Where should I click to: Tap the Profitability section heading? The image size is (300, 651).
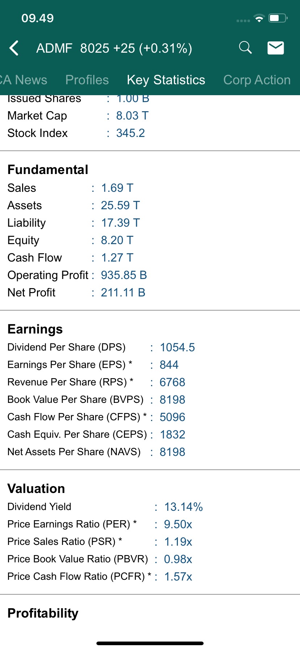pos(43,613)
